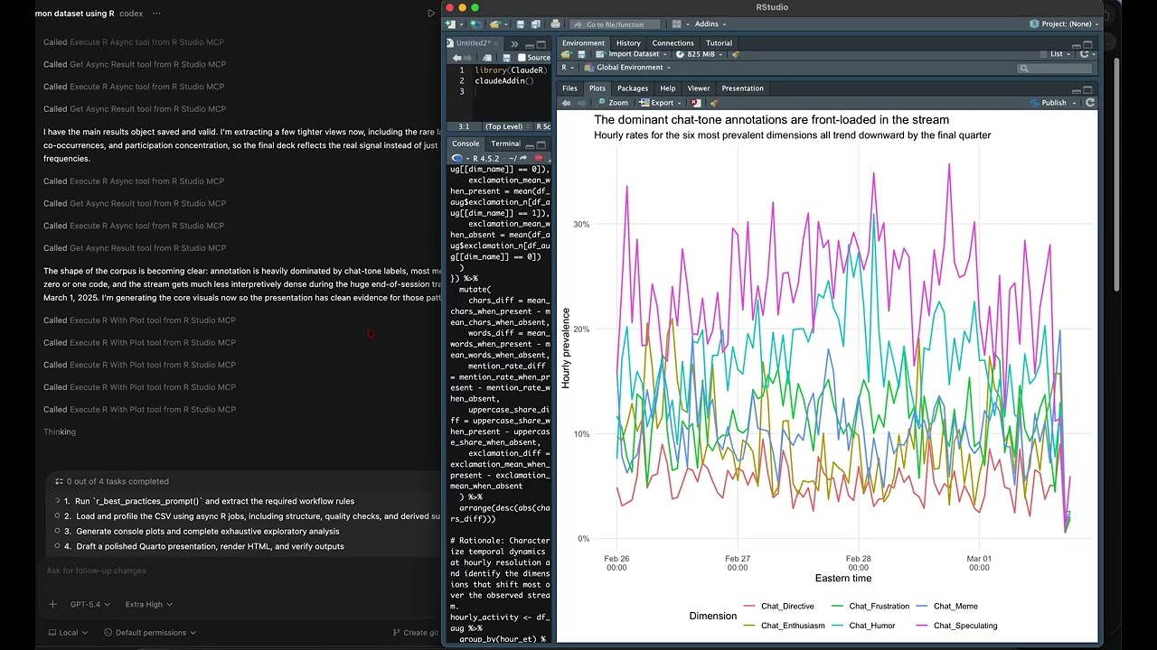Open the Default permissions dropdown

[150, 633]
